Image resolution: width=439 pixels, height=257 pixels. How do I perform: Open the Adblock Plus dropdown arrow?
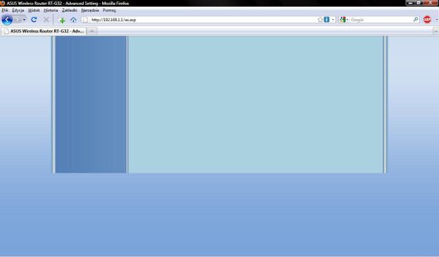click(x=436, y=20)
